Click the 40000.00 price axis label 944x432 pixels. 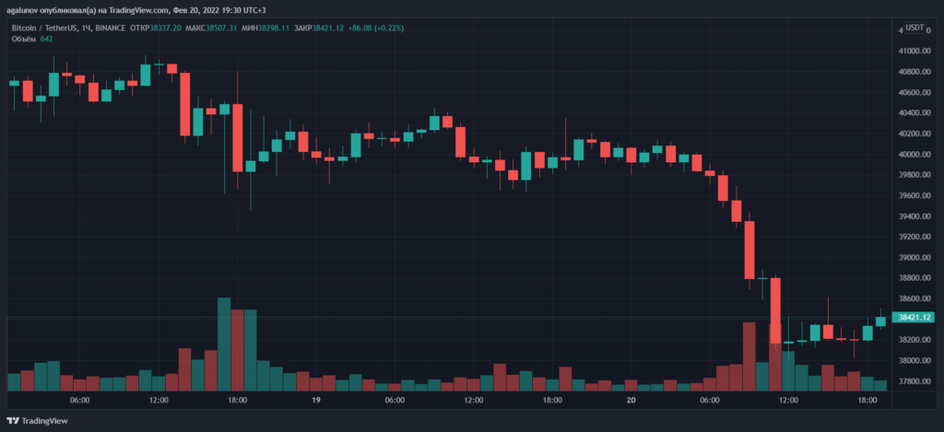914,155
